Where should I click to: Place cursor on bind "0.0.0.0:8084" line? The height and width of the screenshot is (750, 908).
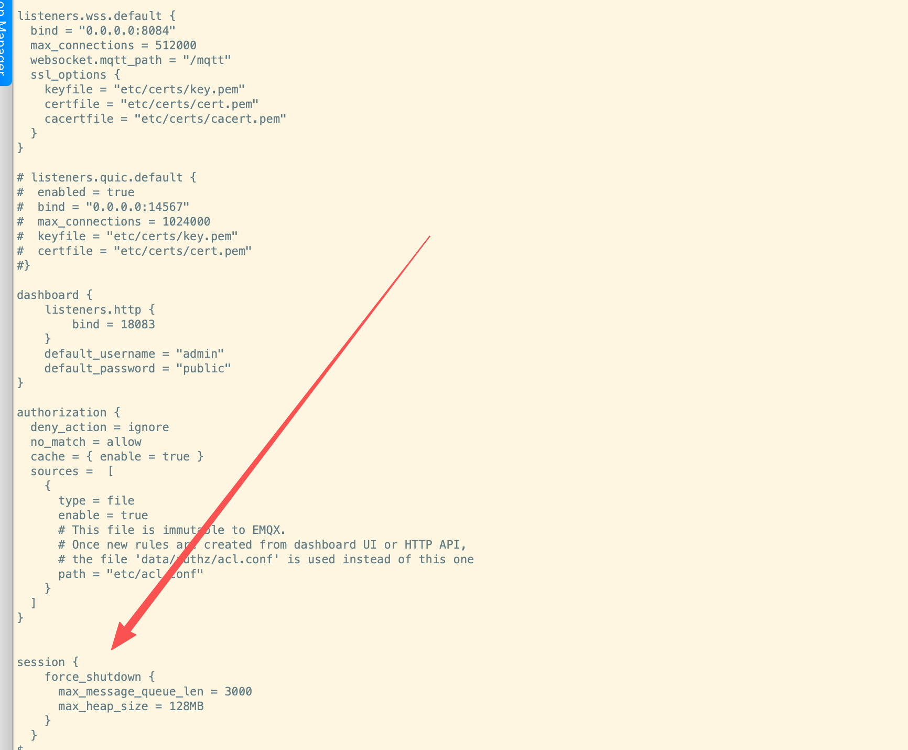(x=103, y=31)
